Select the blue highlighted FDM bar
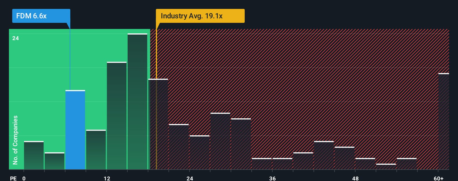The image size is (458, 181). click(75, 130)
